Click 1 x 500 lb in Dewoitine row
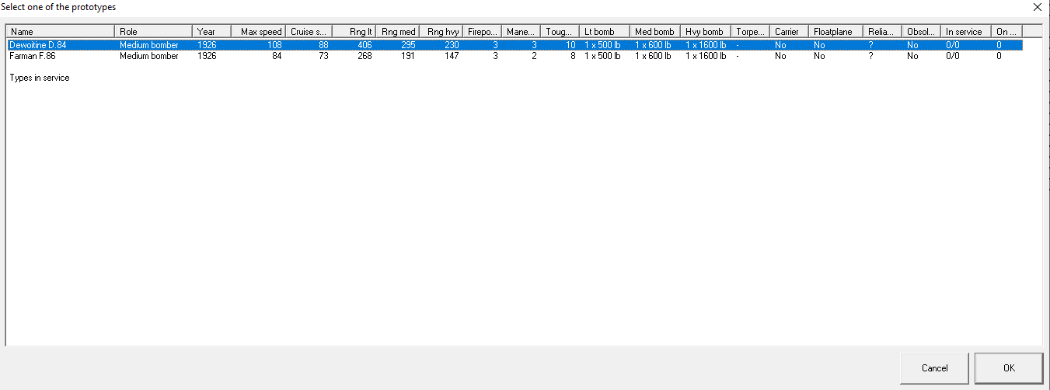The image size is (1050, 390). [x=603, y=45]
